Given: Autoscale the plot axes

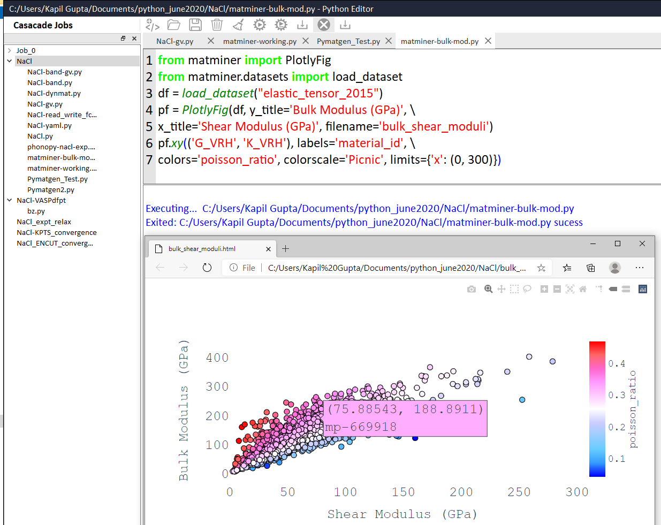Looking at the screenshot, I should [570, 289].
